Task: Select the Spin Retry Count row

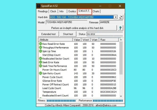Action: coord(79,73)
